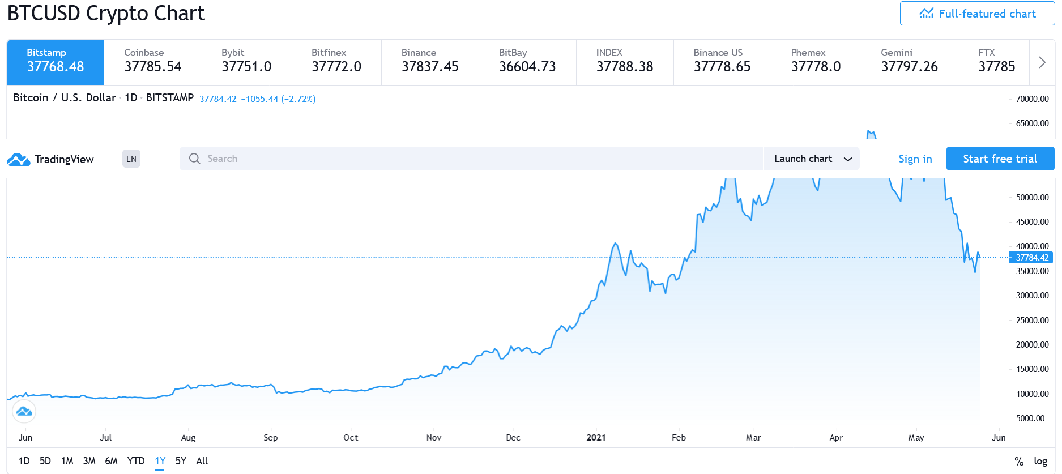Image resolution: width=1062 pixels, height=474 pixels.
Task: Click the TradingView watermark badge on chart
Action: tap(24, 411)
